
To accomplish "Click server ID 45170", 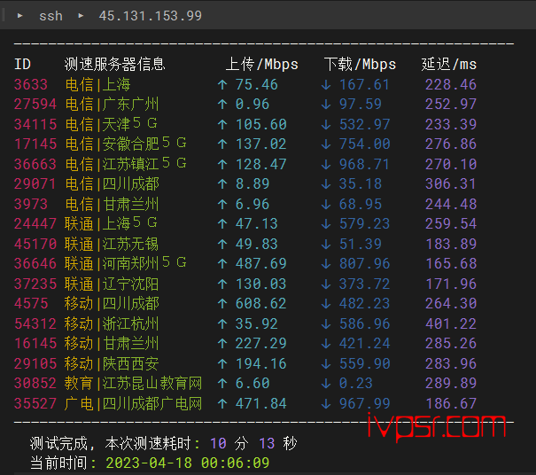I will [35, 244].
